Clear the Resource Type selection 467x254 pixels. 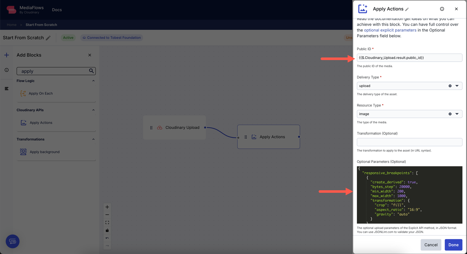pyautogui.click(x=450, y=114)
